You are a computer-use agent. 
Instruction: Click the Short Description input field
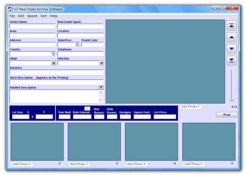(57, 82)
